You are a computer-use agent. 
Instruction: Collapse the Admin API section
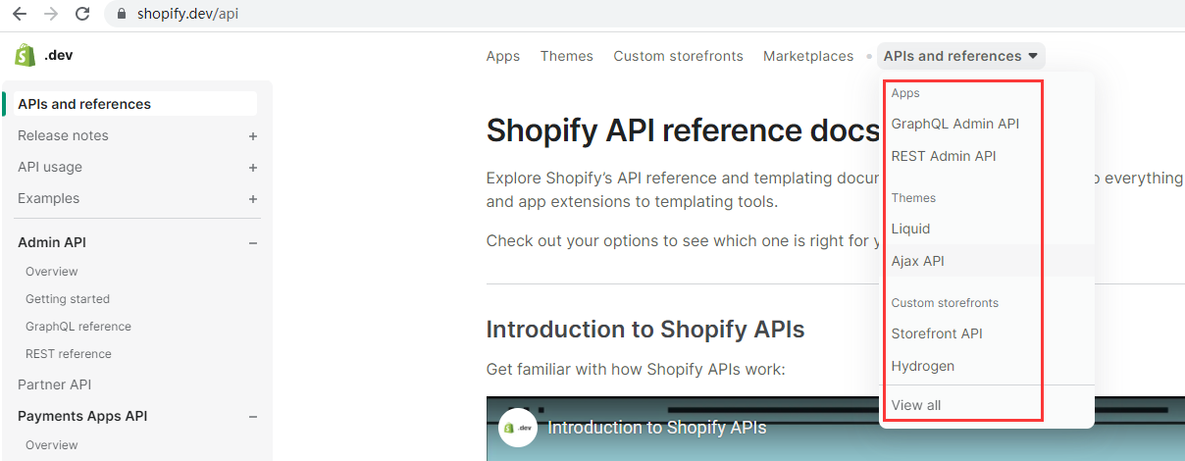pyautogui.click(x=253, y=243)
